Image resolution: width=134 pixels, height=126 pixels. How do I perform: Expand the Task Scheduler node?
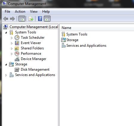pyautogui.click(x=12, y=38)
